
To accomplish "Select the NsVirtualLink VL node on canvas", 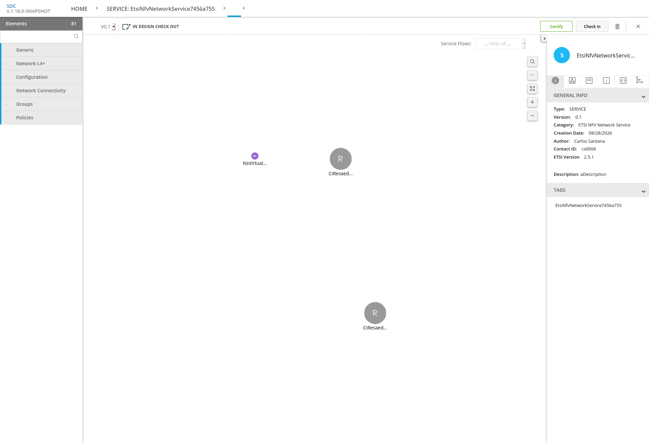I will (255, 156).
